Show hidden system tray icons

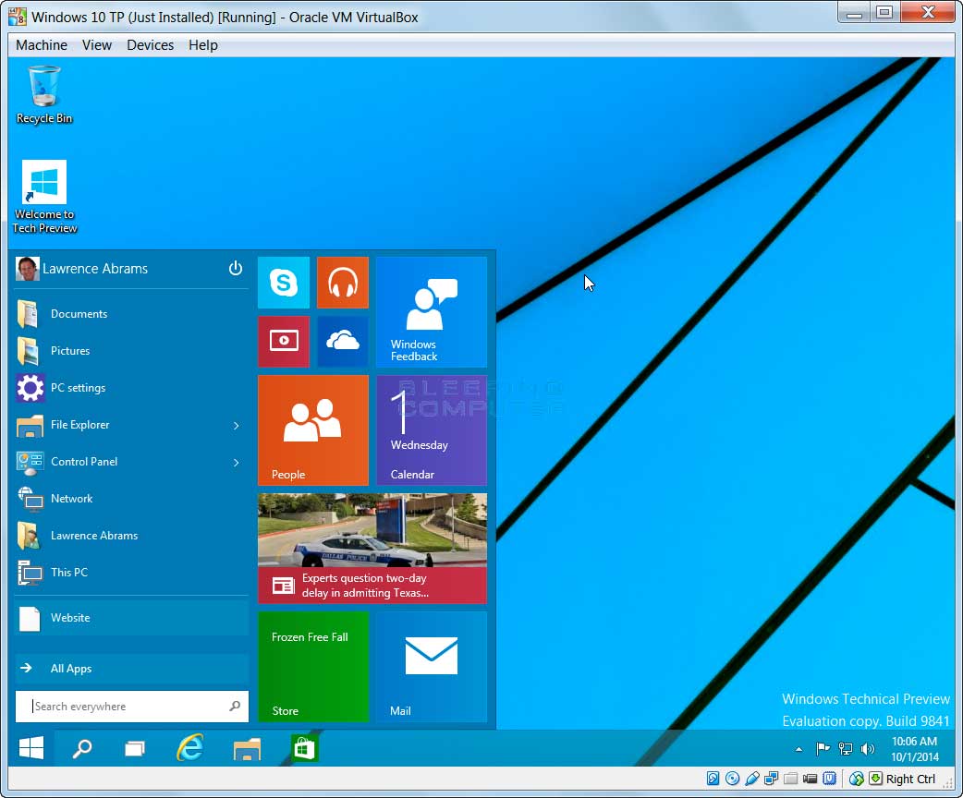[x=798, y=749]
